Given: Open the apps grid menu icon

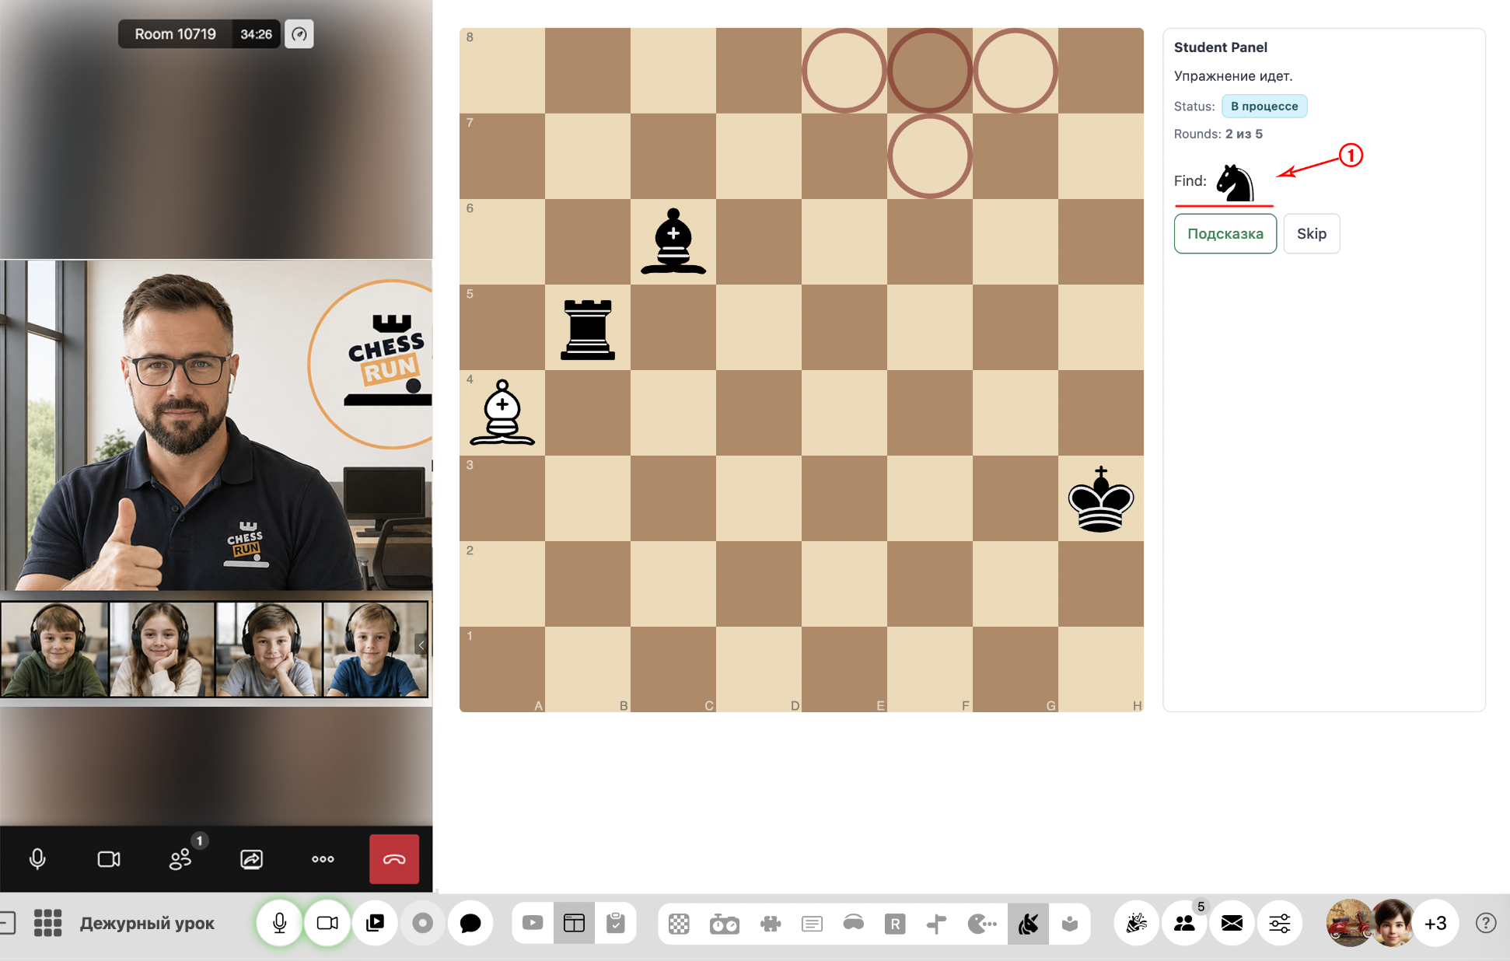Looking at the screenshot, I should point(47,923).
